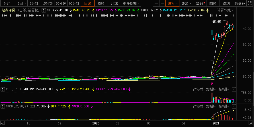Viewport: 254px width, 127px height.
Task: Click the MAVOL2:2295984.800 value
Action: (111, 89)
